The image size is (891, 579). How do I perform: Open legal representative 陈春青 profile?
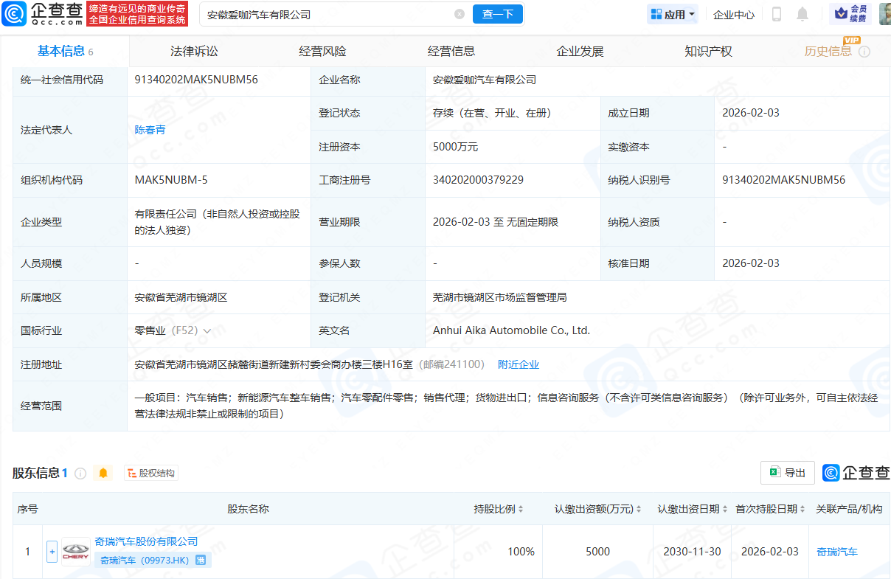coord(151,129)
